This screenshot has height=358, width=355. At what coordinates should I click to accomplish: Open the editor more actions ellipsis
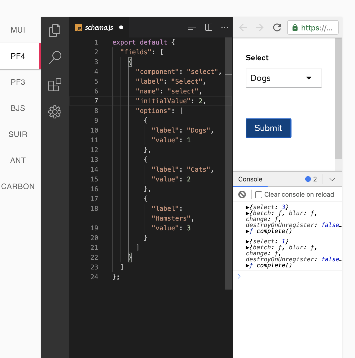pos(225,27)
